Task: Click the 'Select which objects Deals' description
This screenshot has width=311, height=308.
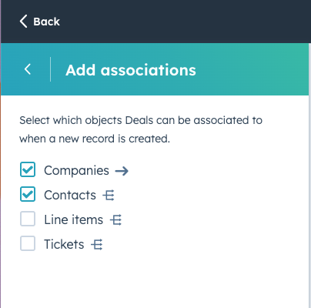Action: pos(141,129)
